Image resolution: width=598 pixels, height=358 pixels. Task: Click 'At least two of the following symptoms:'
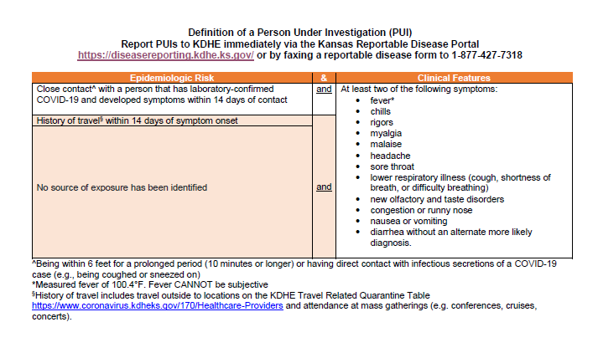tap(419, 89)
